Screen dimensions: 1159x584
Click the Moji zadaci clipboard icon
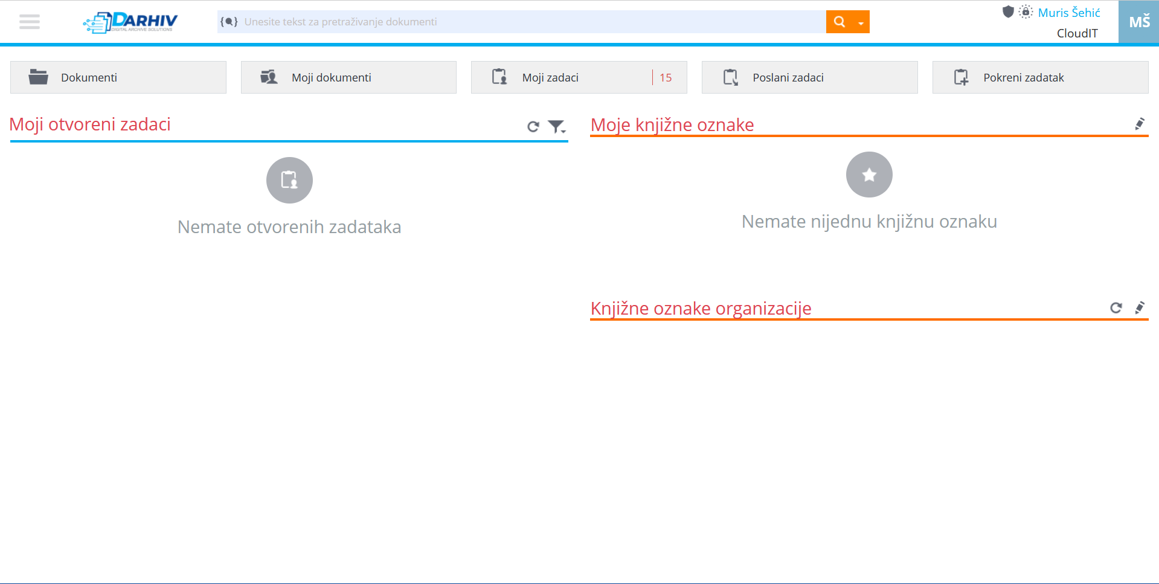tap(499, 77)
